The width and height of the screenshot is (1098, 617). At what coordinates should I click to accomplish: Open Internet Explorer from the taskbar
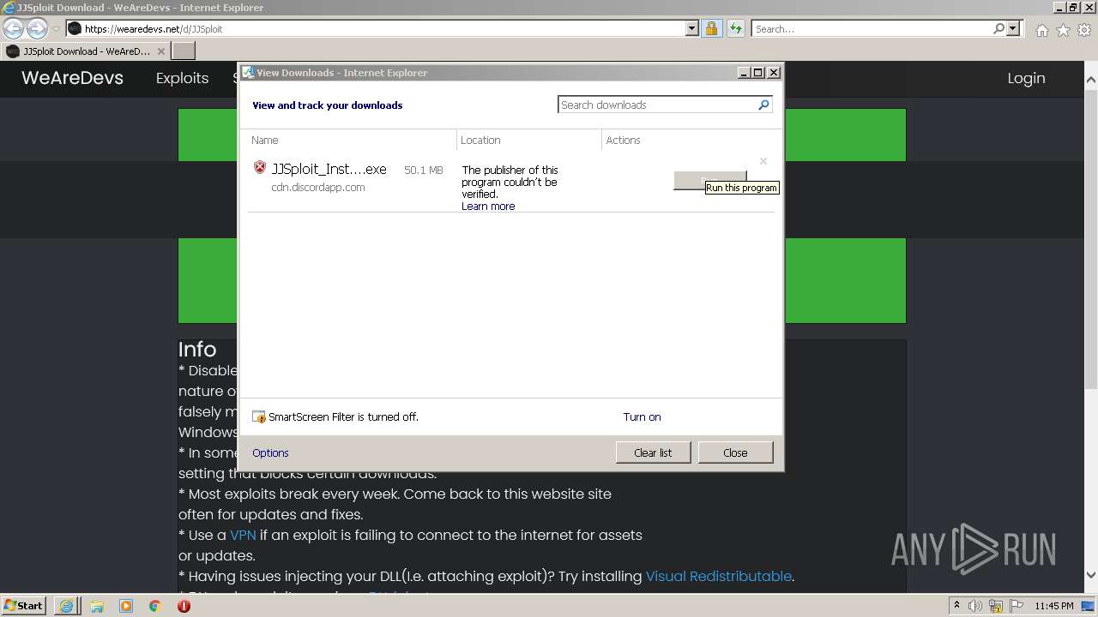[67, 606]
